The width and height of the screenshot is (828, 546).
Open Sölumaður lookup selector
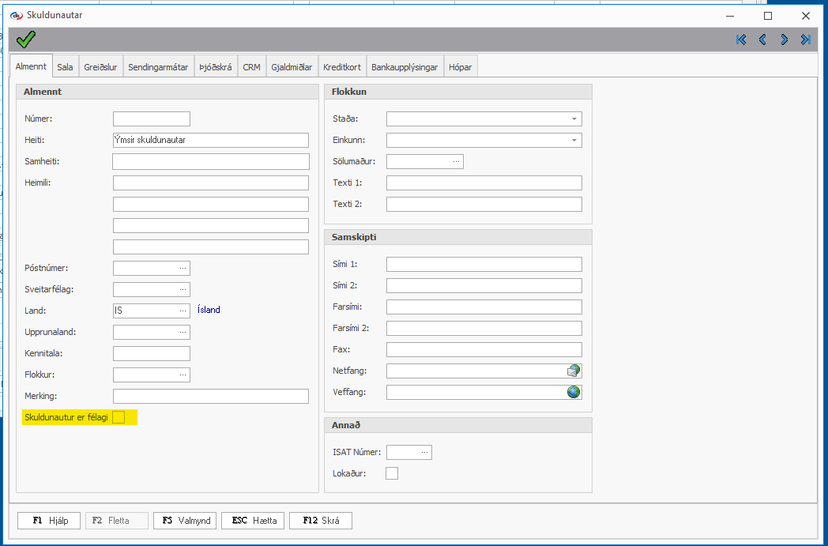[456, 162]
